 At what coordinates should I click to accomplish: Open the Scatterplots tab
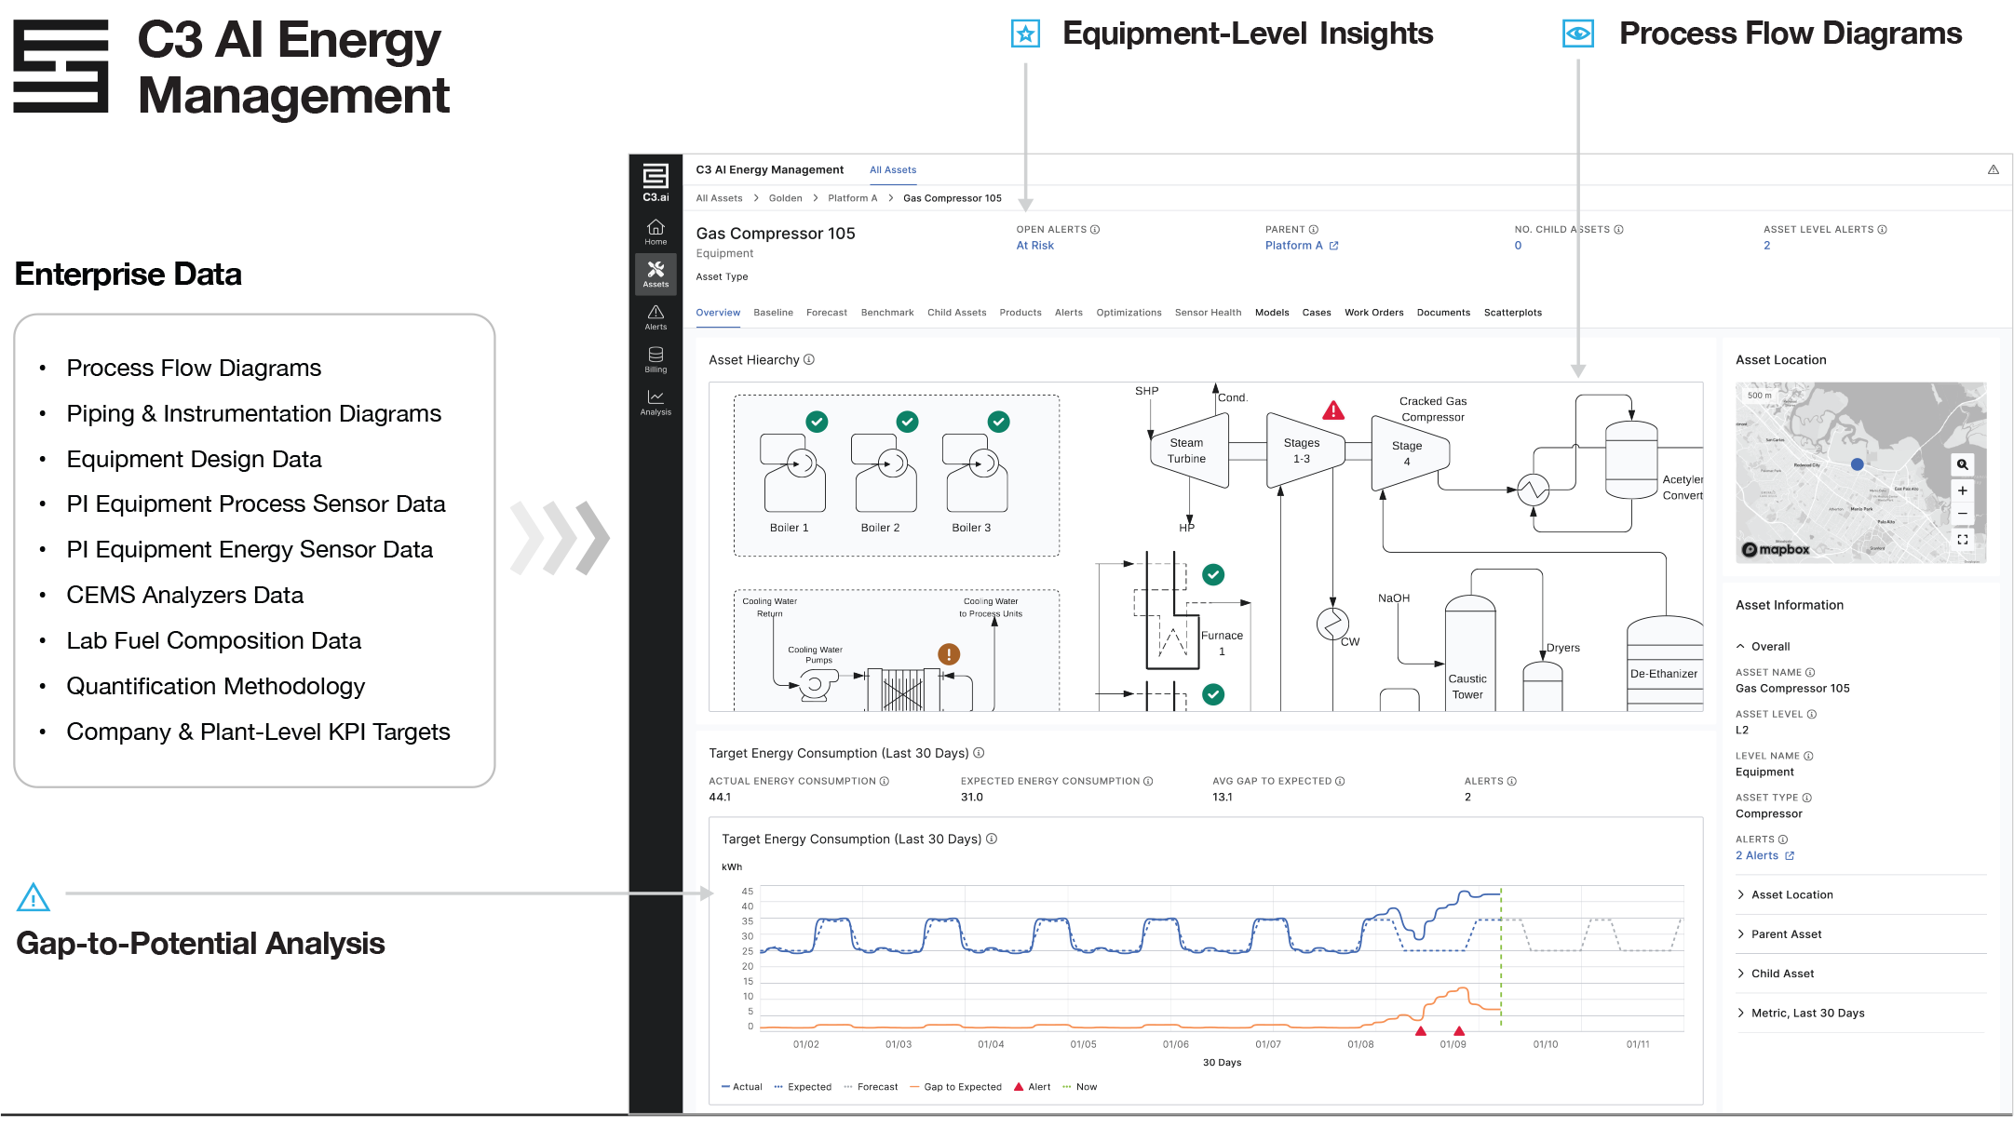1512,313
